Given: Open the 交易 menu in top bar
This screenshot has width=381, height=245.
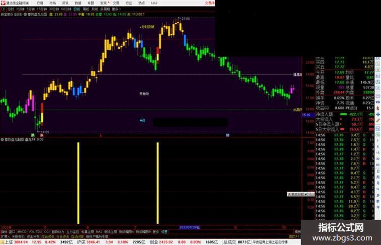Looking at the screenshot, I should (116, 3).
